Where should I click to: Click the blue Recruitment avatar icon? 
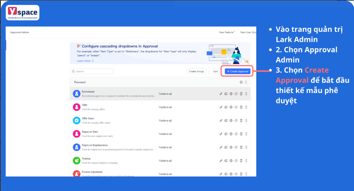coord(76,94)
